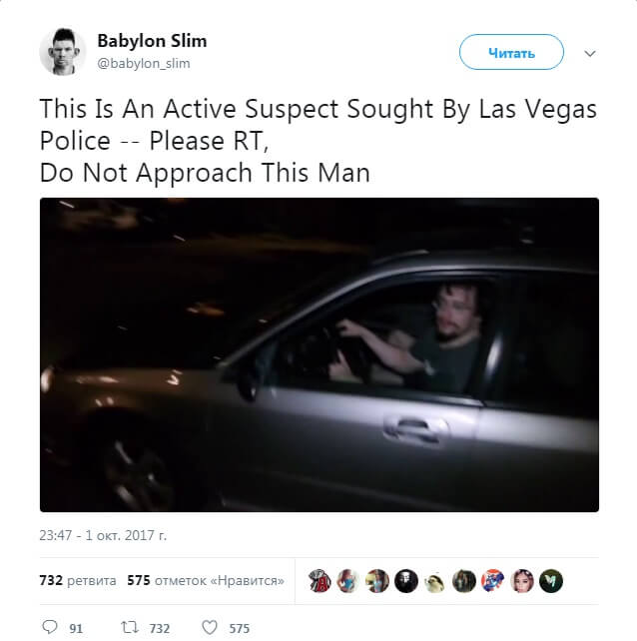Open Babylon Slim's profile avatar

[x=63, y=52]
